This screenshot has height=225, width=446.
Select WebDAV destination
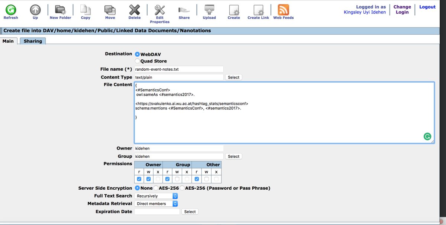coord(137,54)
